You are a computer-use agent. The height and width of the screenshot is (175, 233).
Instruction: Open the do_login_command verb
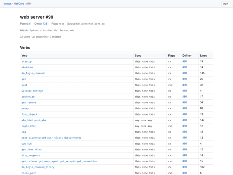click(x=33, y=73)
